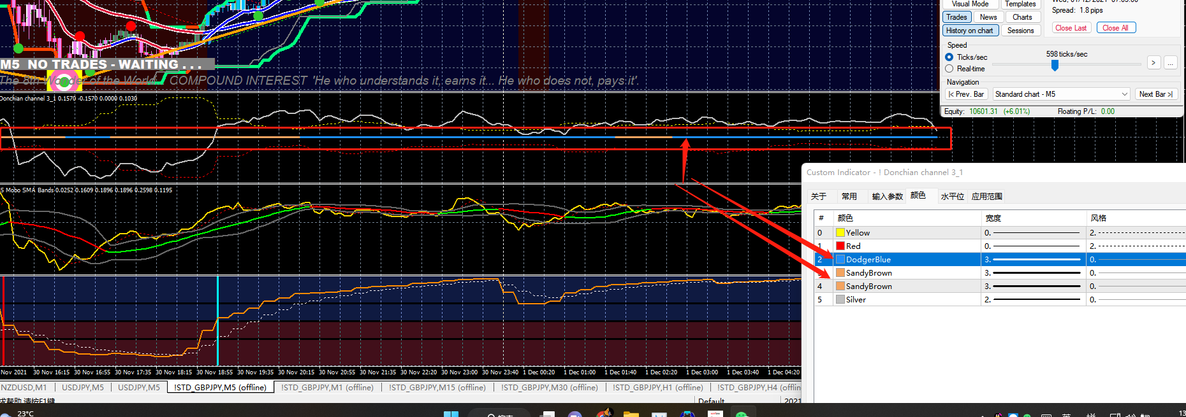
Task: Click the speed step-forward arrow button
Action: (x=1153, y=62)
